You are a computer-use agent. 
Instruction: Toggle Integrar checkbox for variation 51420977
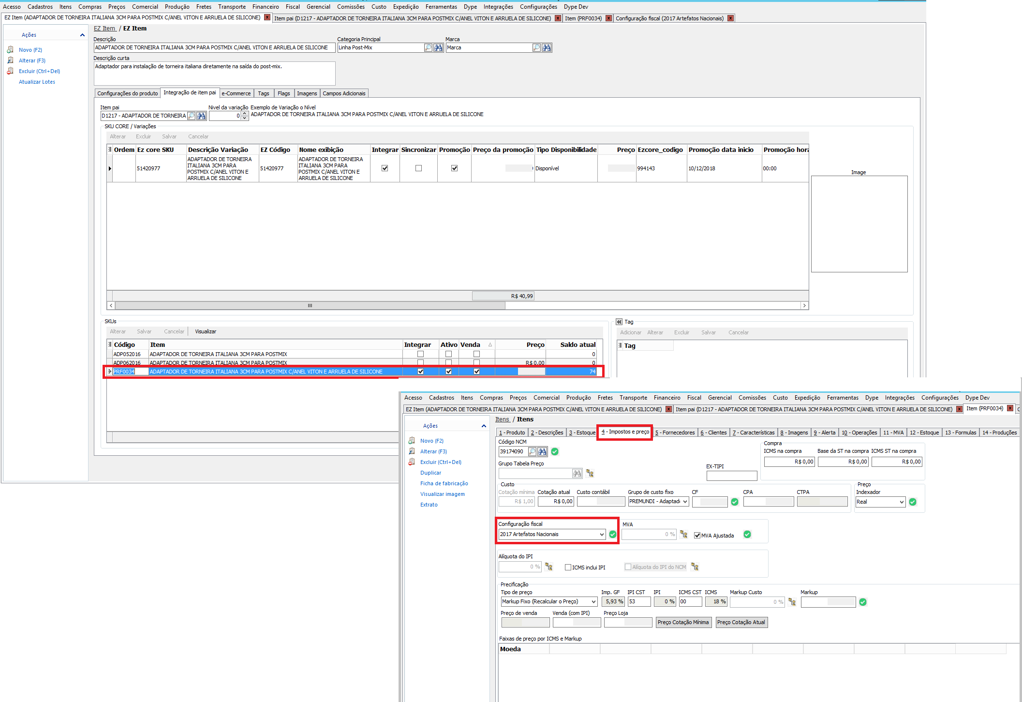385,168
